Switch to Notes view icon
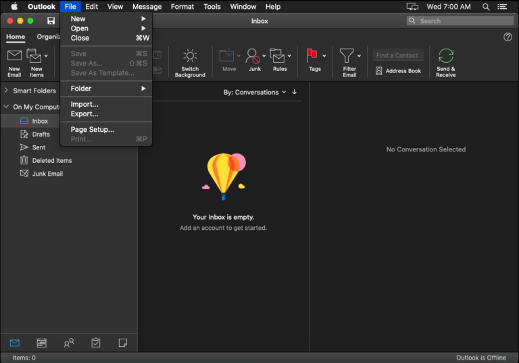This screenshot has height=363, width=519. pyautogui.click(x=123, y=343)
